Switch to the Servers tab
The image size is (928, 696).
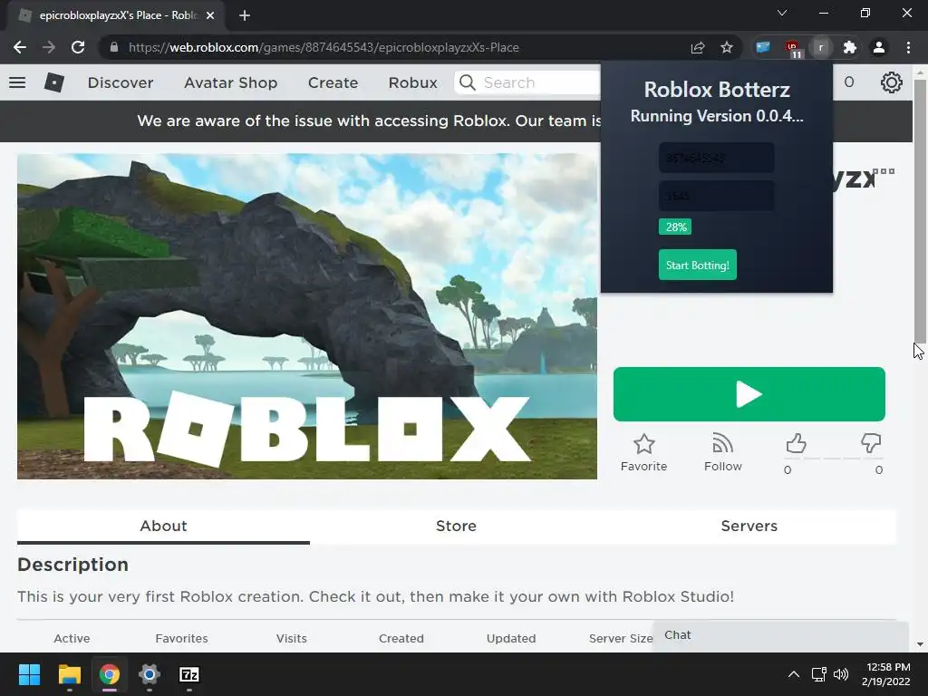tap(749, 527)
